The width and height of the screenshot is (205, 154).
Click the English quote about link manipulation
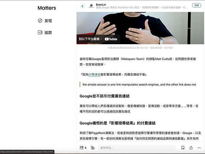pos(139,85)
